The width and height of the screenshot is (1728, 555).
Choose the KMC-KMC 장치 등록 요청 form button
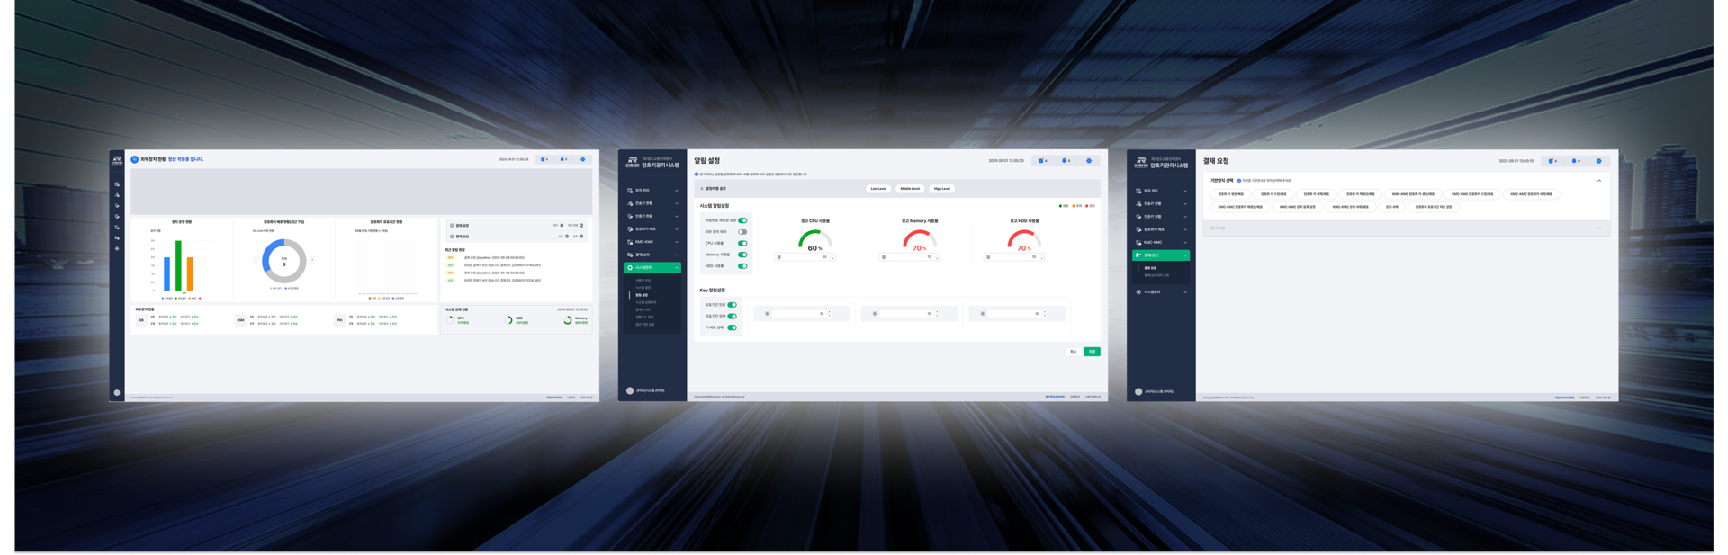(1298, 207)
